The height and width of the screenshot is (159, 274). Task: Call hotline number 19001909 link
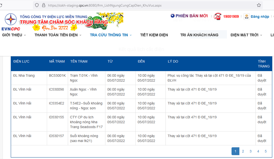(x=231, y=17)
